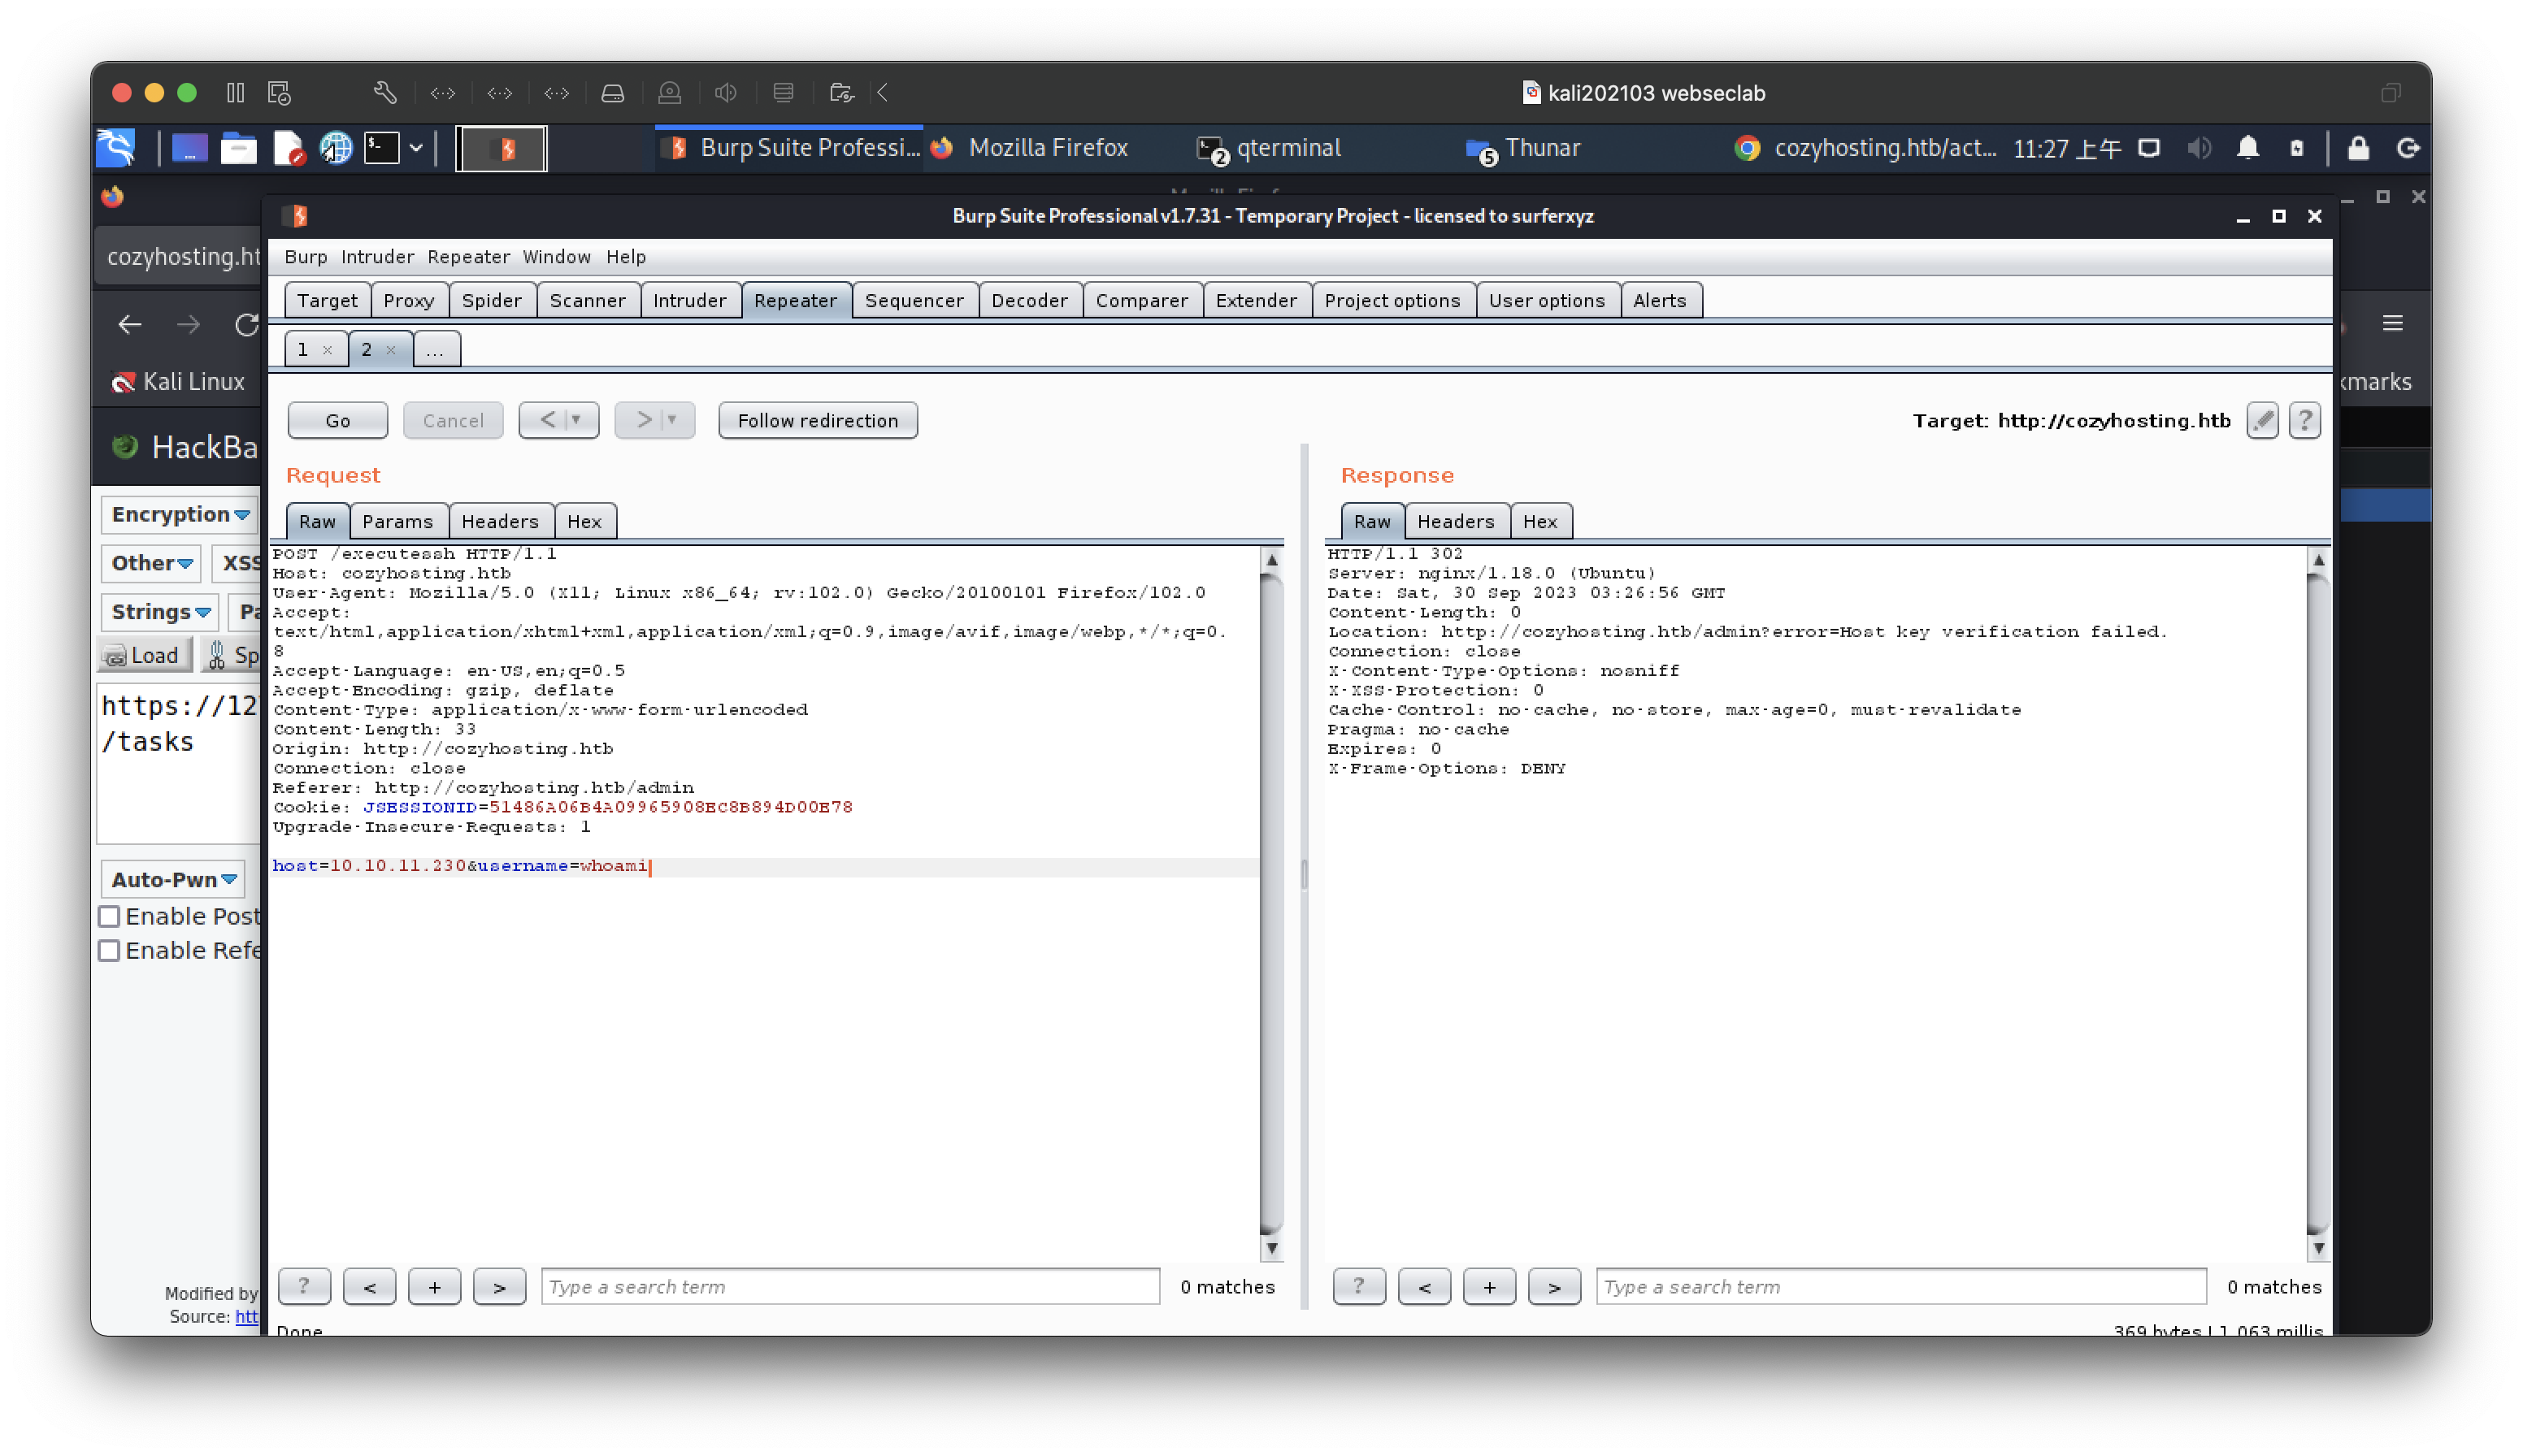2523x1456 pixels.
Task: Click the Sequencer tab in toolbar
Action: [x=912, y=300]
